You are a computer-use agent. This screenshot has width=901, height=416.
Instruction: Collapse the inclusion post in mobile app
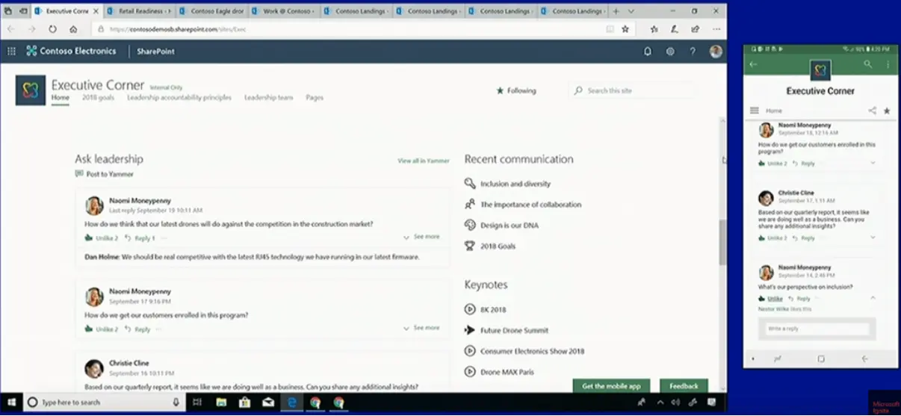pos(873,298)
